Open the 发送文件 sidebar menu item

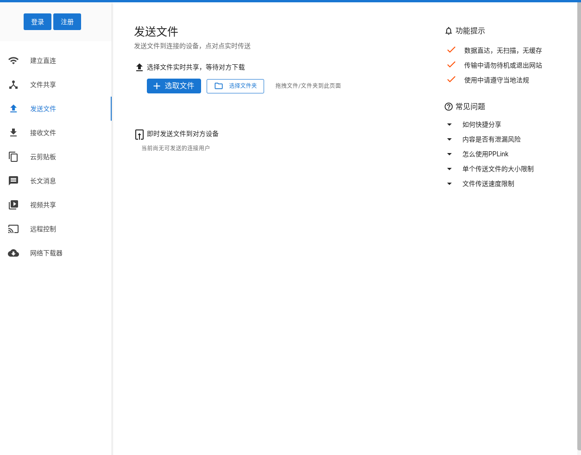56,109
